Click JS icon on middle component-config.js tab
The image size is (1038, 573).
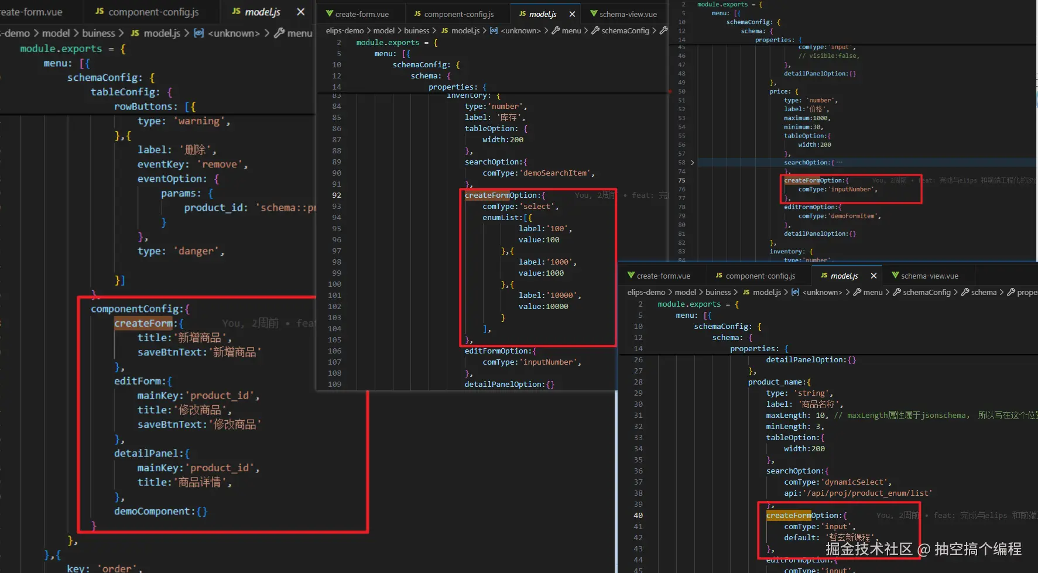pyautogui.click(x=417, y=14)
